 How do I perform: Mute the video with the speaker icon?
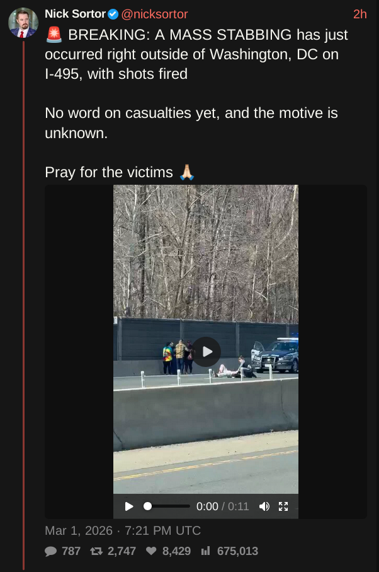pos(264,506)
